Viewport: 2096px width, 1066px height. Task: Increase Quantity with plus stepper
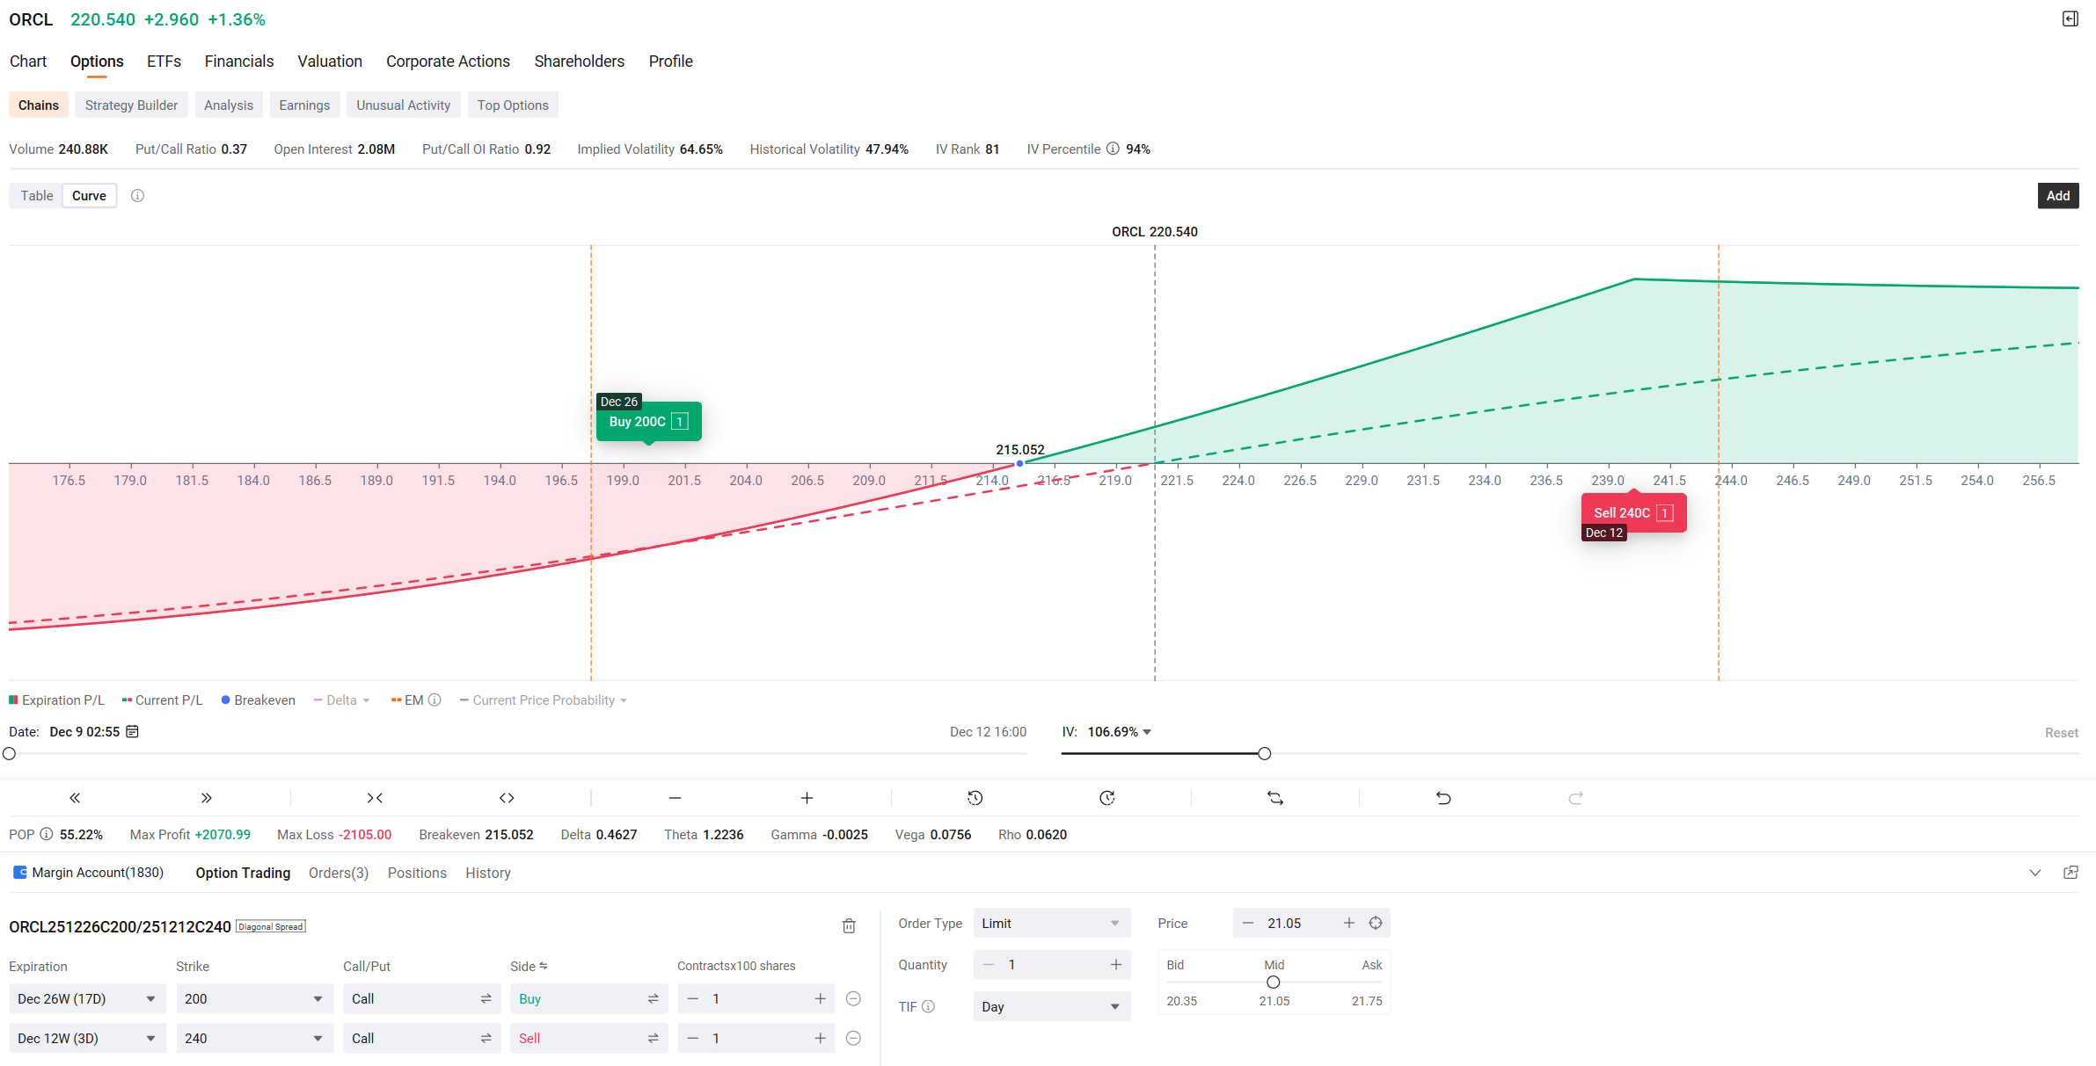click(1115, 965)
